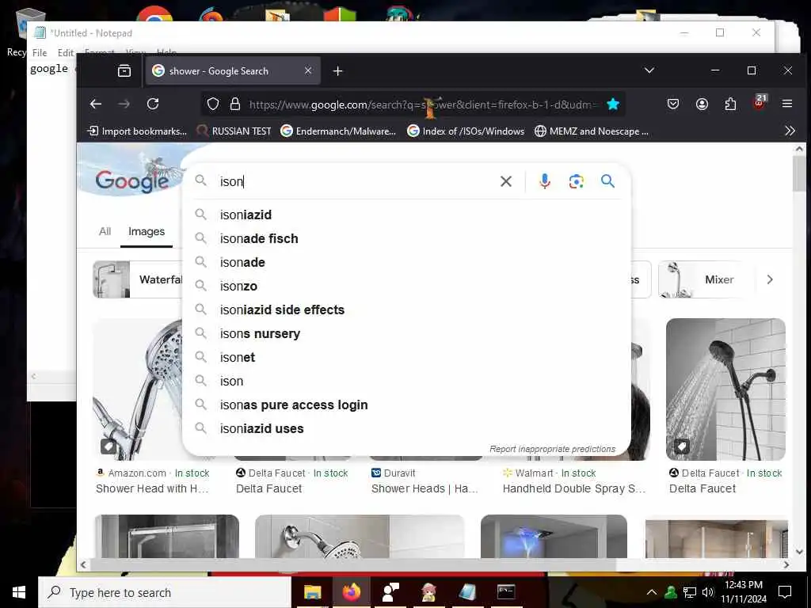Screen dimensions: 811x608
Task: Open command prompt taskbar icon
Action: click(x=506, y=591)
